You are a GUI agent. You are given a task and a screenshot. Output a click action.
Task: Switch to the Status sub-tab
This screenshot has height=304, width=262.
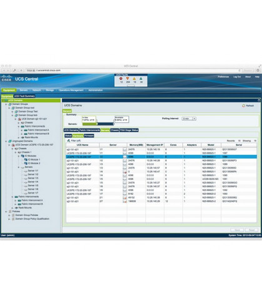pos(68,135)
